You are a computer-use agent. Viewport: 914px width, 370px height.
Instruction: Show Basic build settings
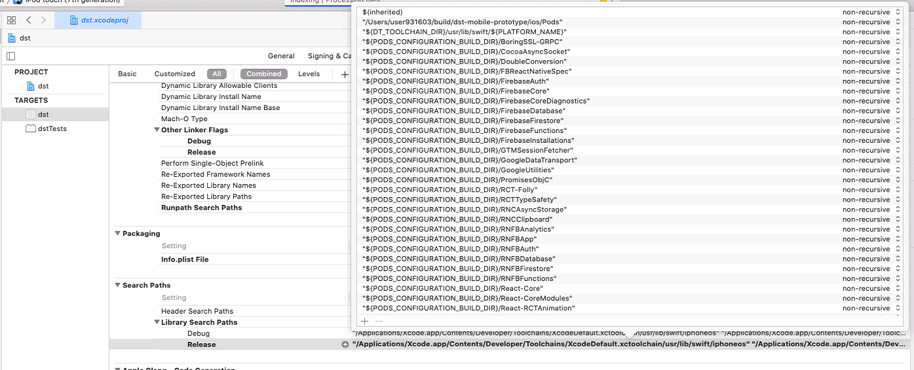tap(127, 74)
